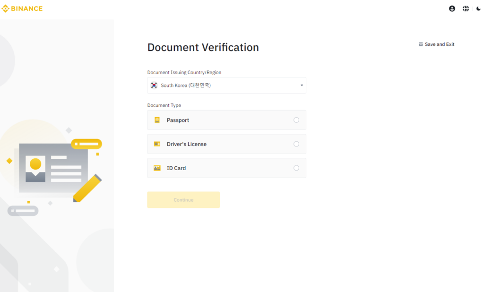Select the Passport radio button
This screenshot has width=484, height=292.
(x=296, y=120)
